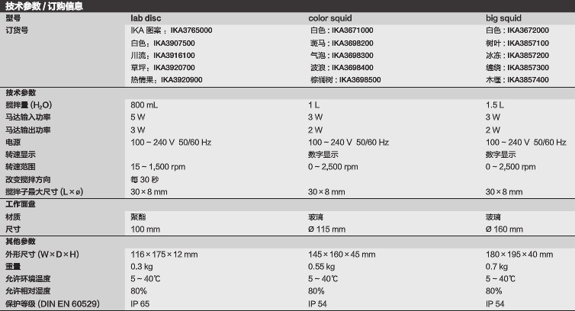
Task: Select the color squid order entry IKA3698400
Action: tap(342, 68)
